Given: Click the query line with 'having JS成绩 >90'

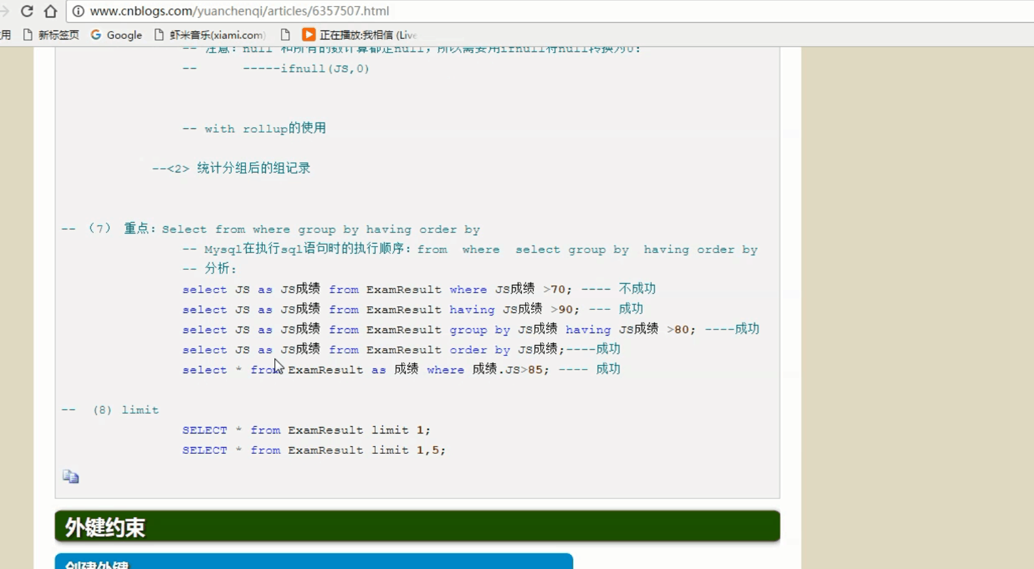Looking at the screenshot, I should pos(413,309).
